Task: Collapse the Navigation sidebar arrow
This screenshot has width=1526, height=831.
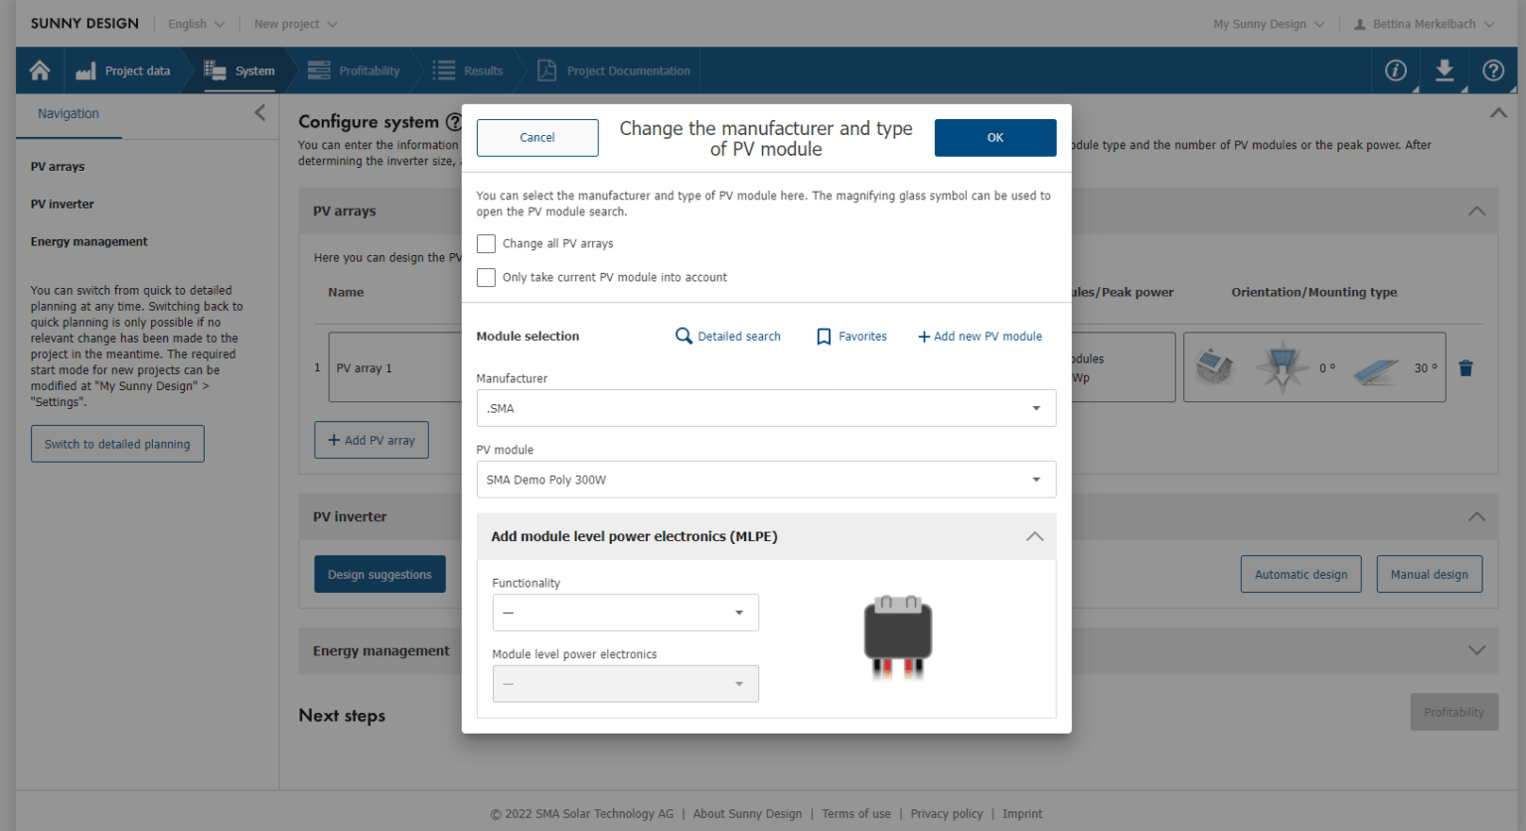Action: click(x=260, y=113)
